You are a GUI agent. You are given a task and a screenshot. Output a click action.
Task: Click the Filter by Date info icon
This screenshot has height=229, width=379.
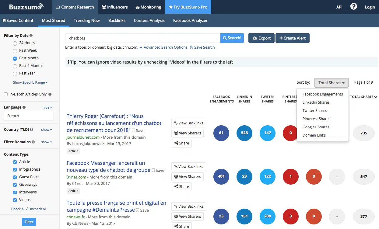(x=31, y=36)
